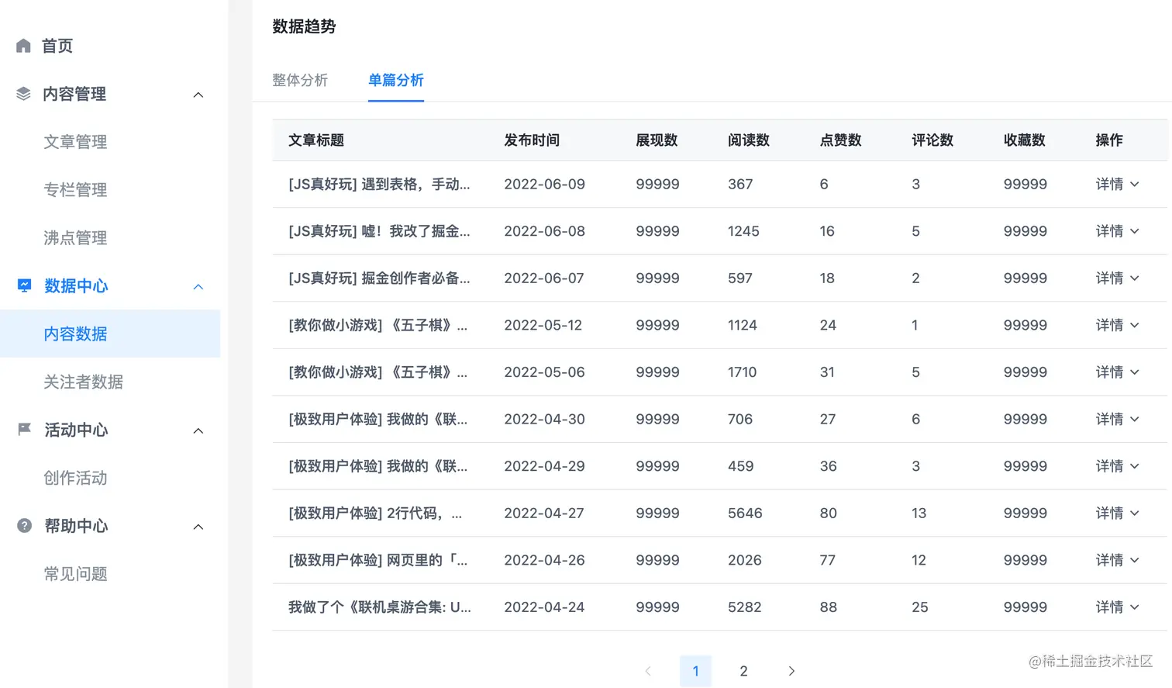Open 文章管理 in the sidebar
This screenshot has width=1172, height=688.
point(75,142)
